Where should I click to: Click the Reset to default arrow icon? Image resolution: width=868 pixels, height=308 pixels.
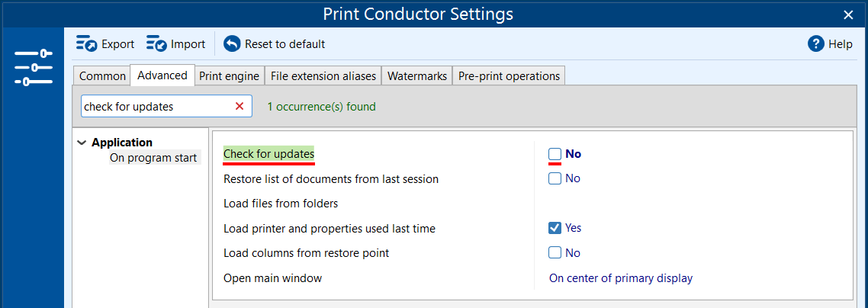[232, 44]
